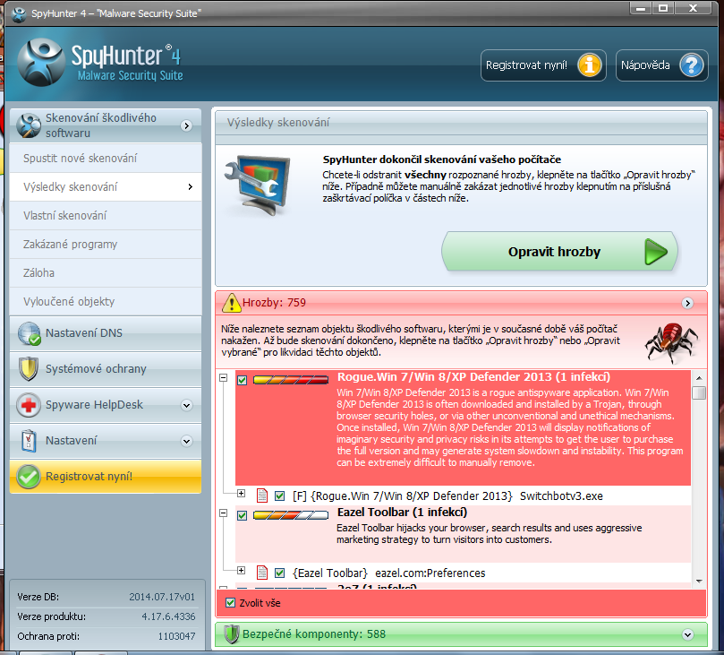Maximize the SpyHunter window

click(x=663, y=8)
